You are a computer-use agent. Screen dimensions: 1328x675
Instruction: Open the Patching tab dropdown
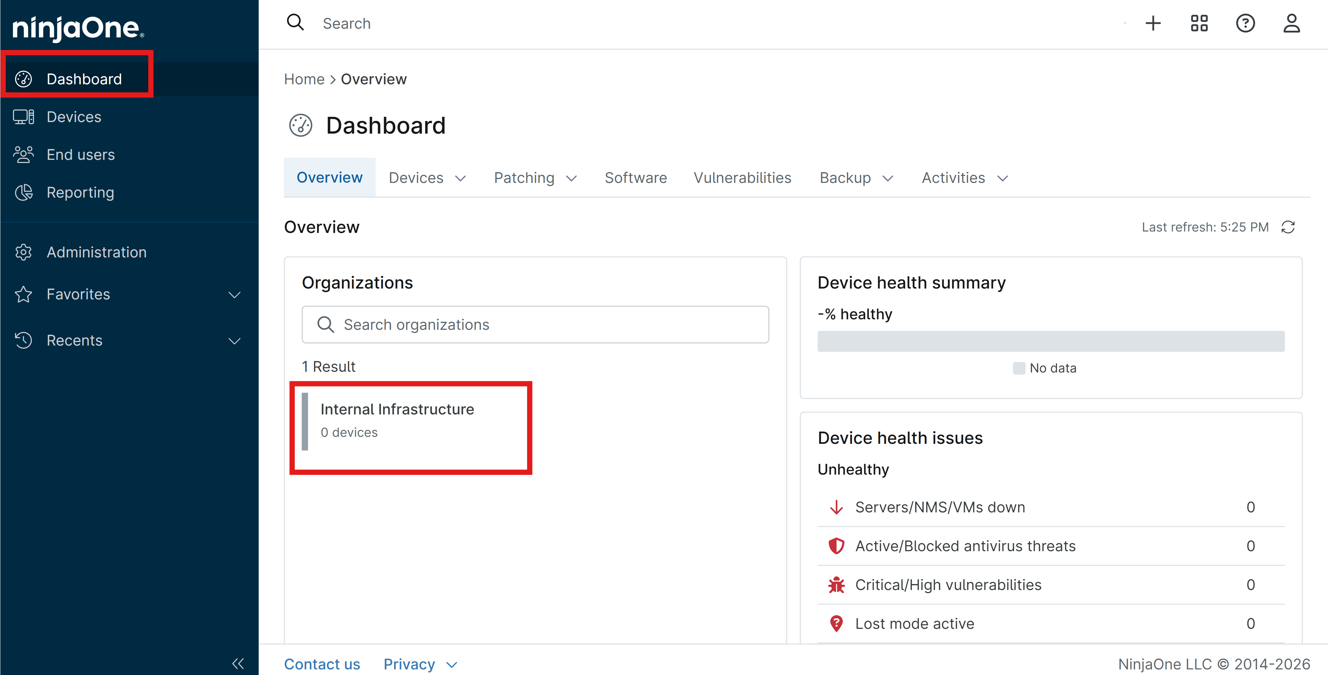click(x=536, y=178)
